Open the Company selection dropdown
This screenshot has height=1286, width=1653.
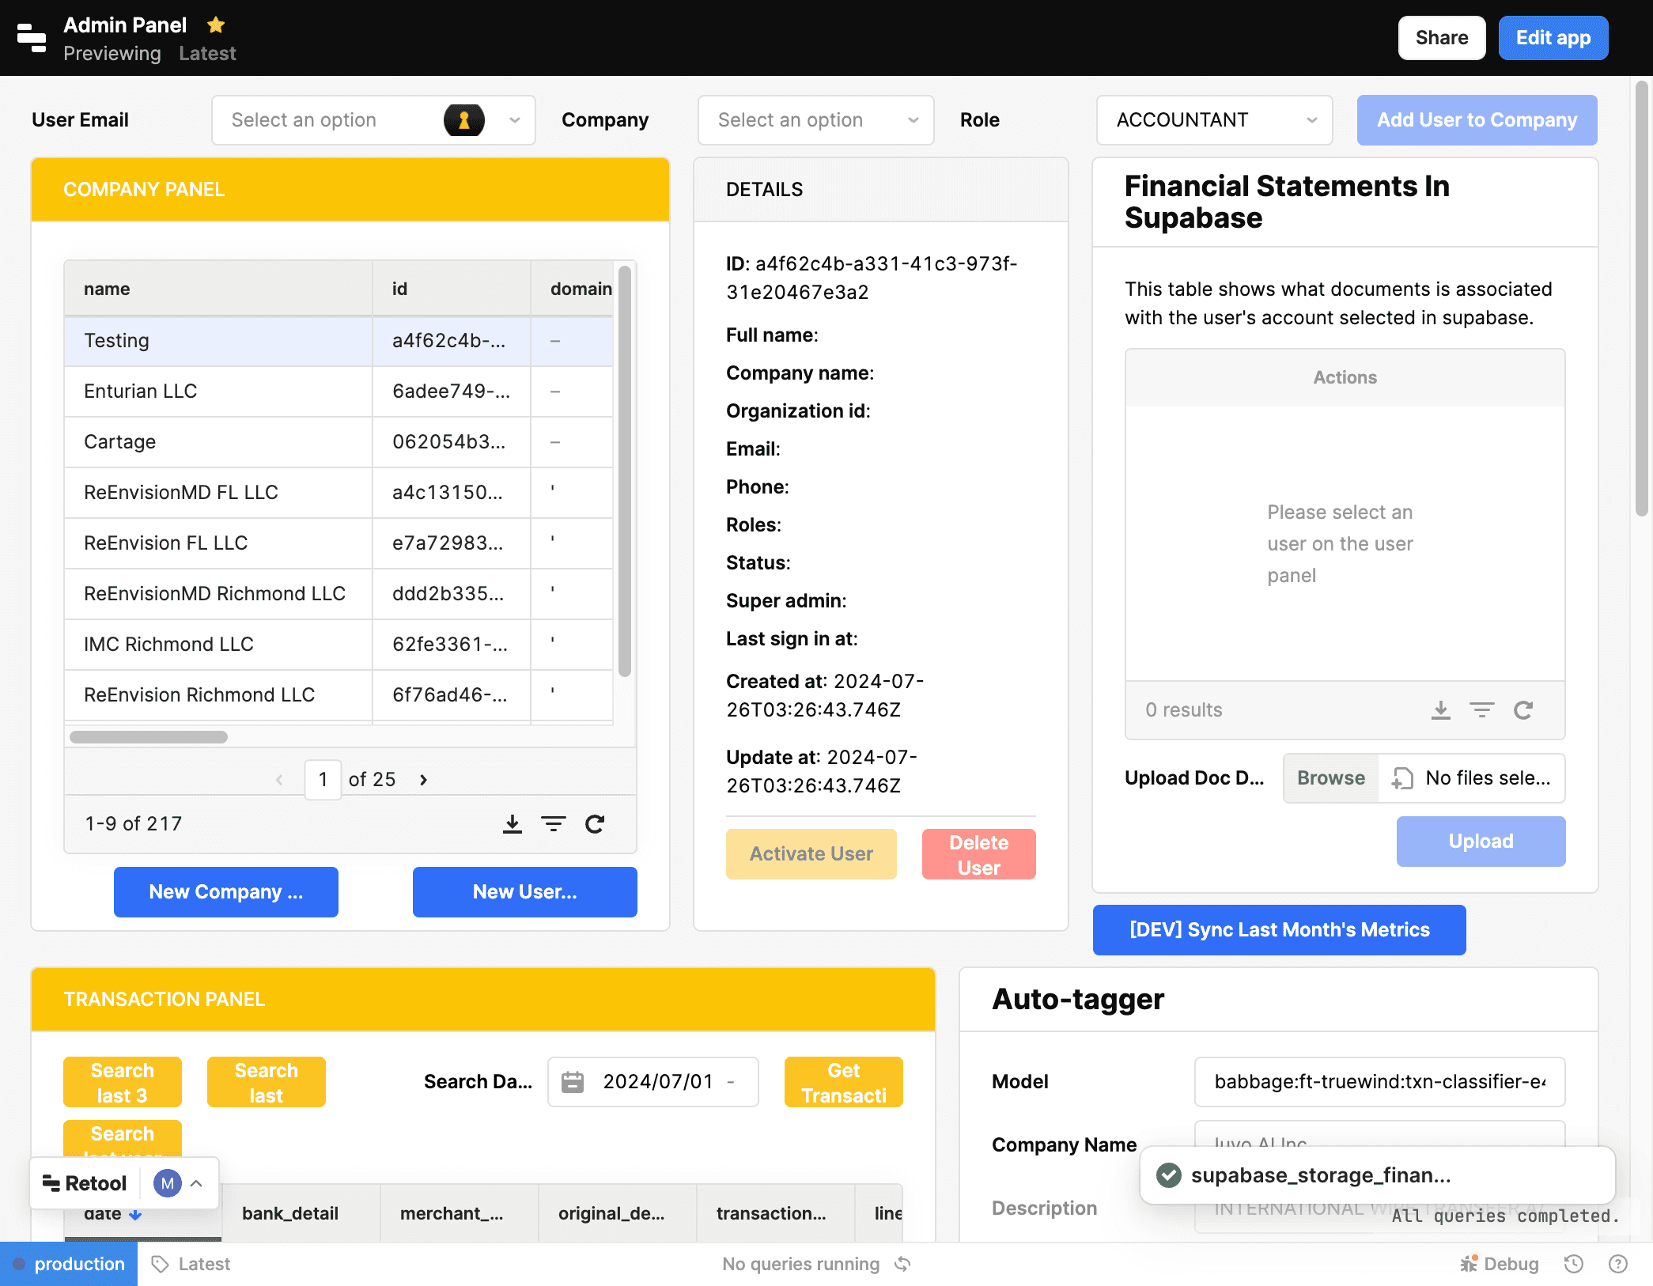(815, 119)
